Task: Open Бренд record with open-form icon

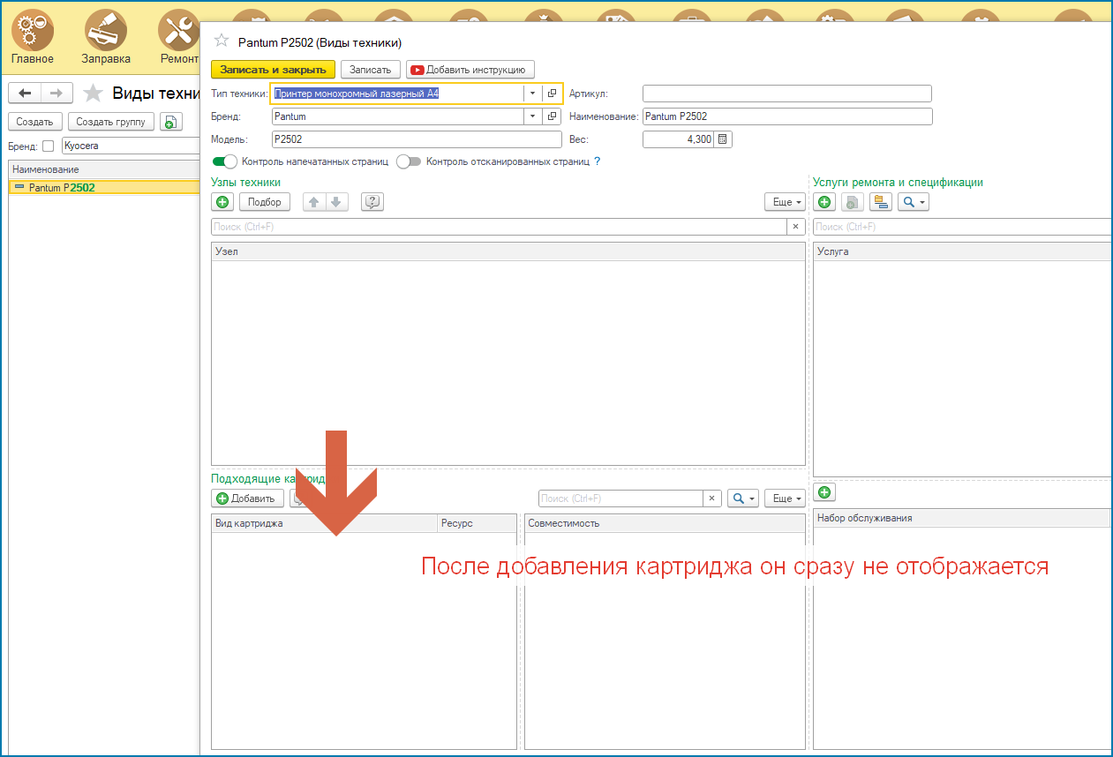Action: (553, 116)
